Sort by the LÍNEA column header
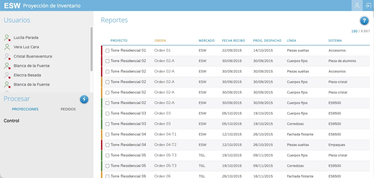This screenshot has height=178, width=374. click(x=292, y=41)
